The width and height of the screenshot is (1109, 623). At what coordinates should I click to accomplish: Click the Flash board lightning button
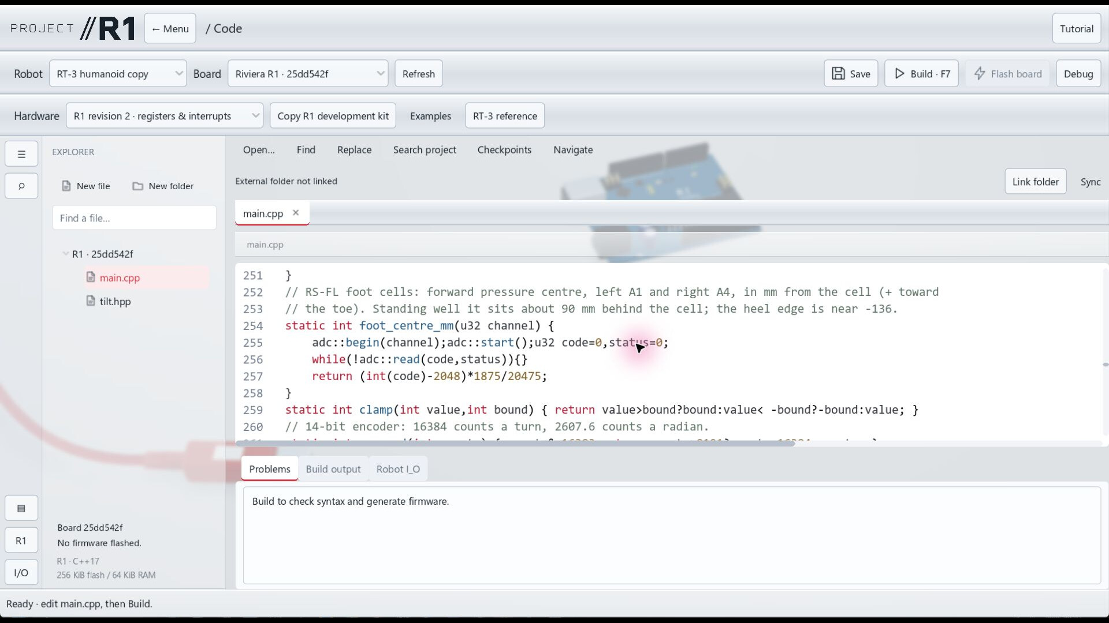(x=1007, y=74)
